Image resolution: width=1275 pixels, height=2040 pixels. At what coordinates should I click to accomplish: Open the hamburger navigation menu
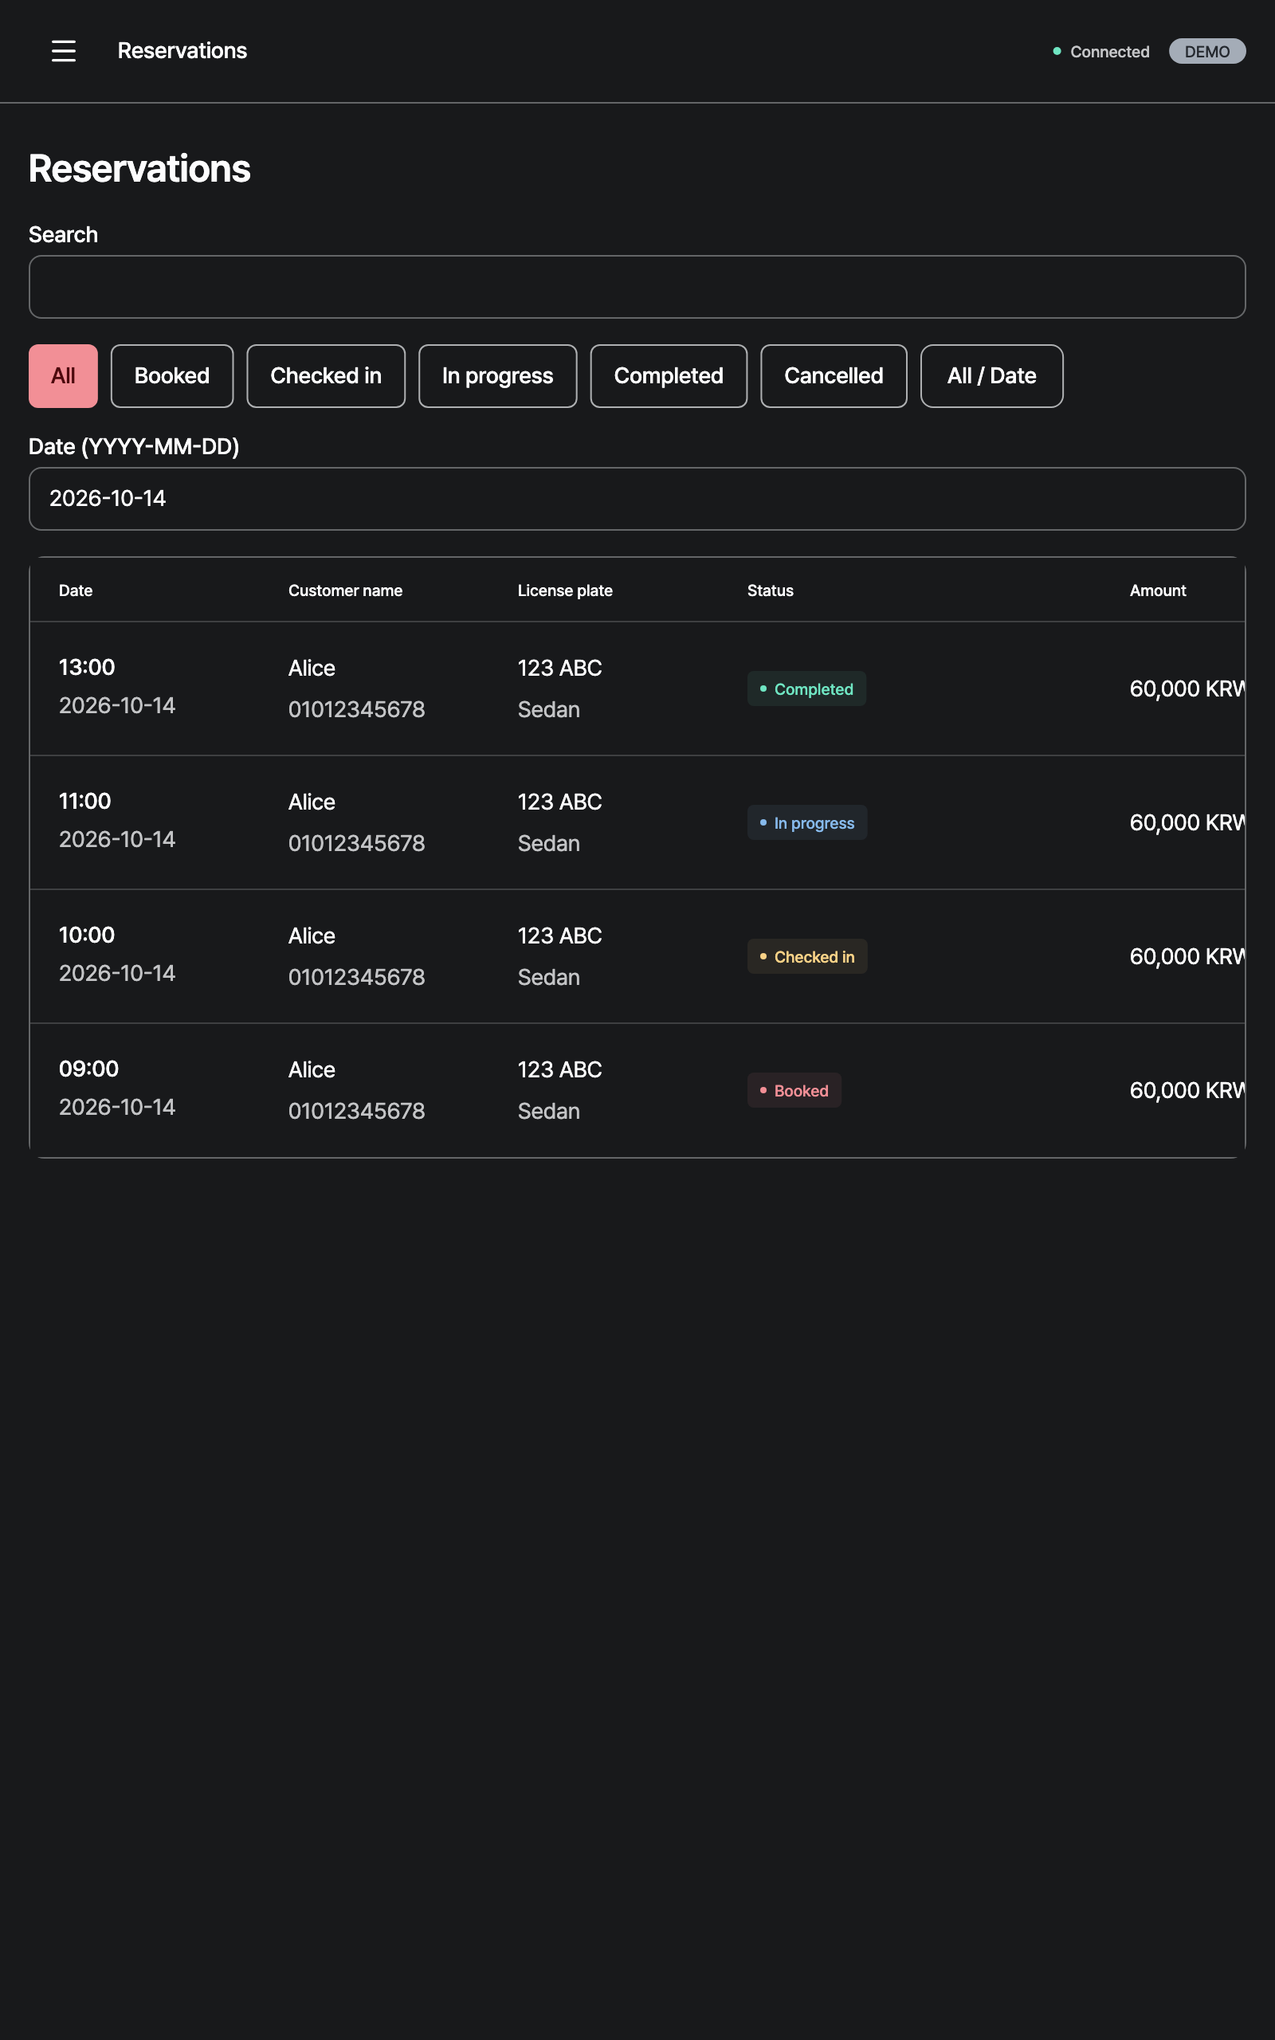[63, 50]
